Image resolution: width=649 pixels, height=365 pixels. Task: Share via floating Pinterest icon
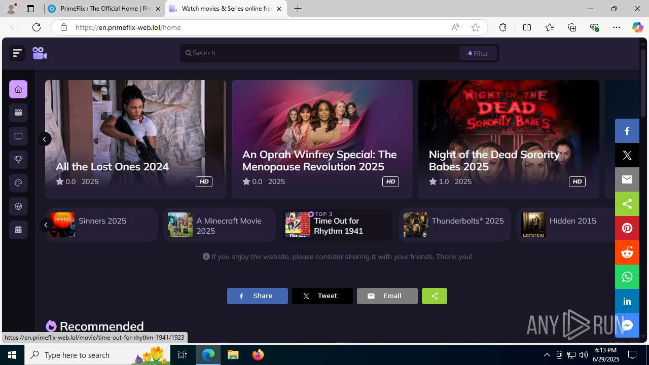coord(627,228)
